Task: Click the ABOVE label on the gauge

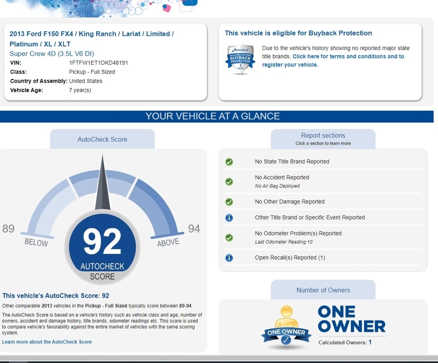Action: (168, 242)
